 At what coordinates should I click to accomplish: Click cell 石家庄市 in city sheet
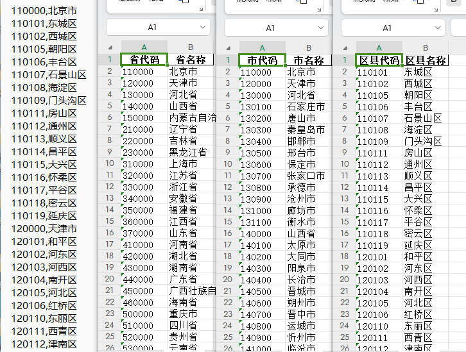309,106
